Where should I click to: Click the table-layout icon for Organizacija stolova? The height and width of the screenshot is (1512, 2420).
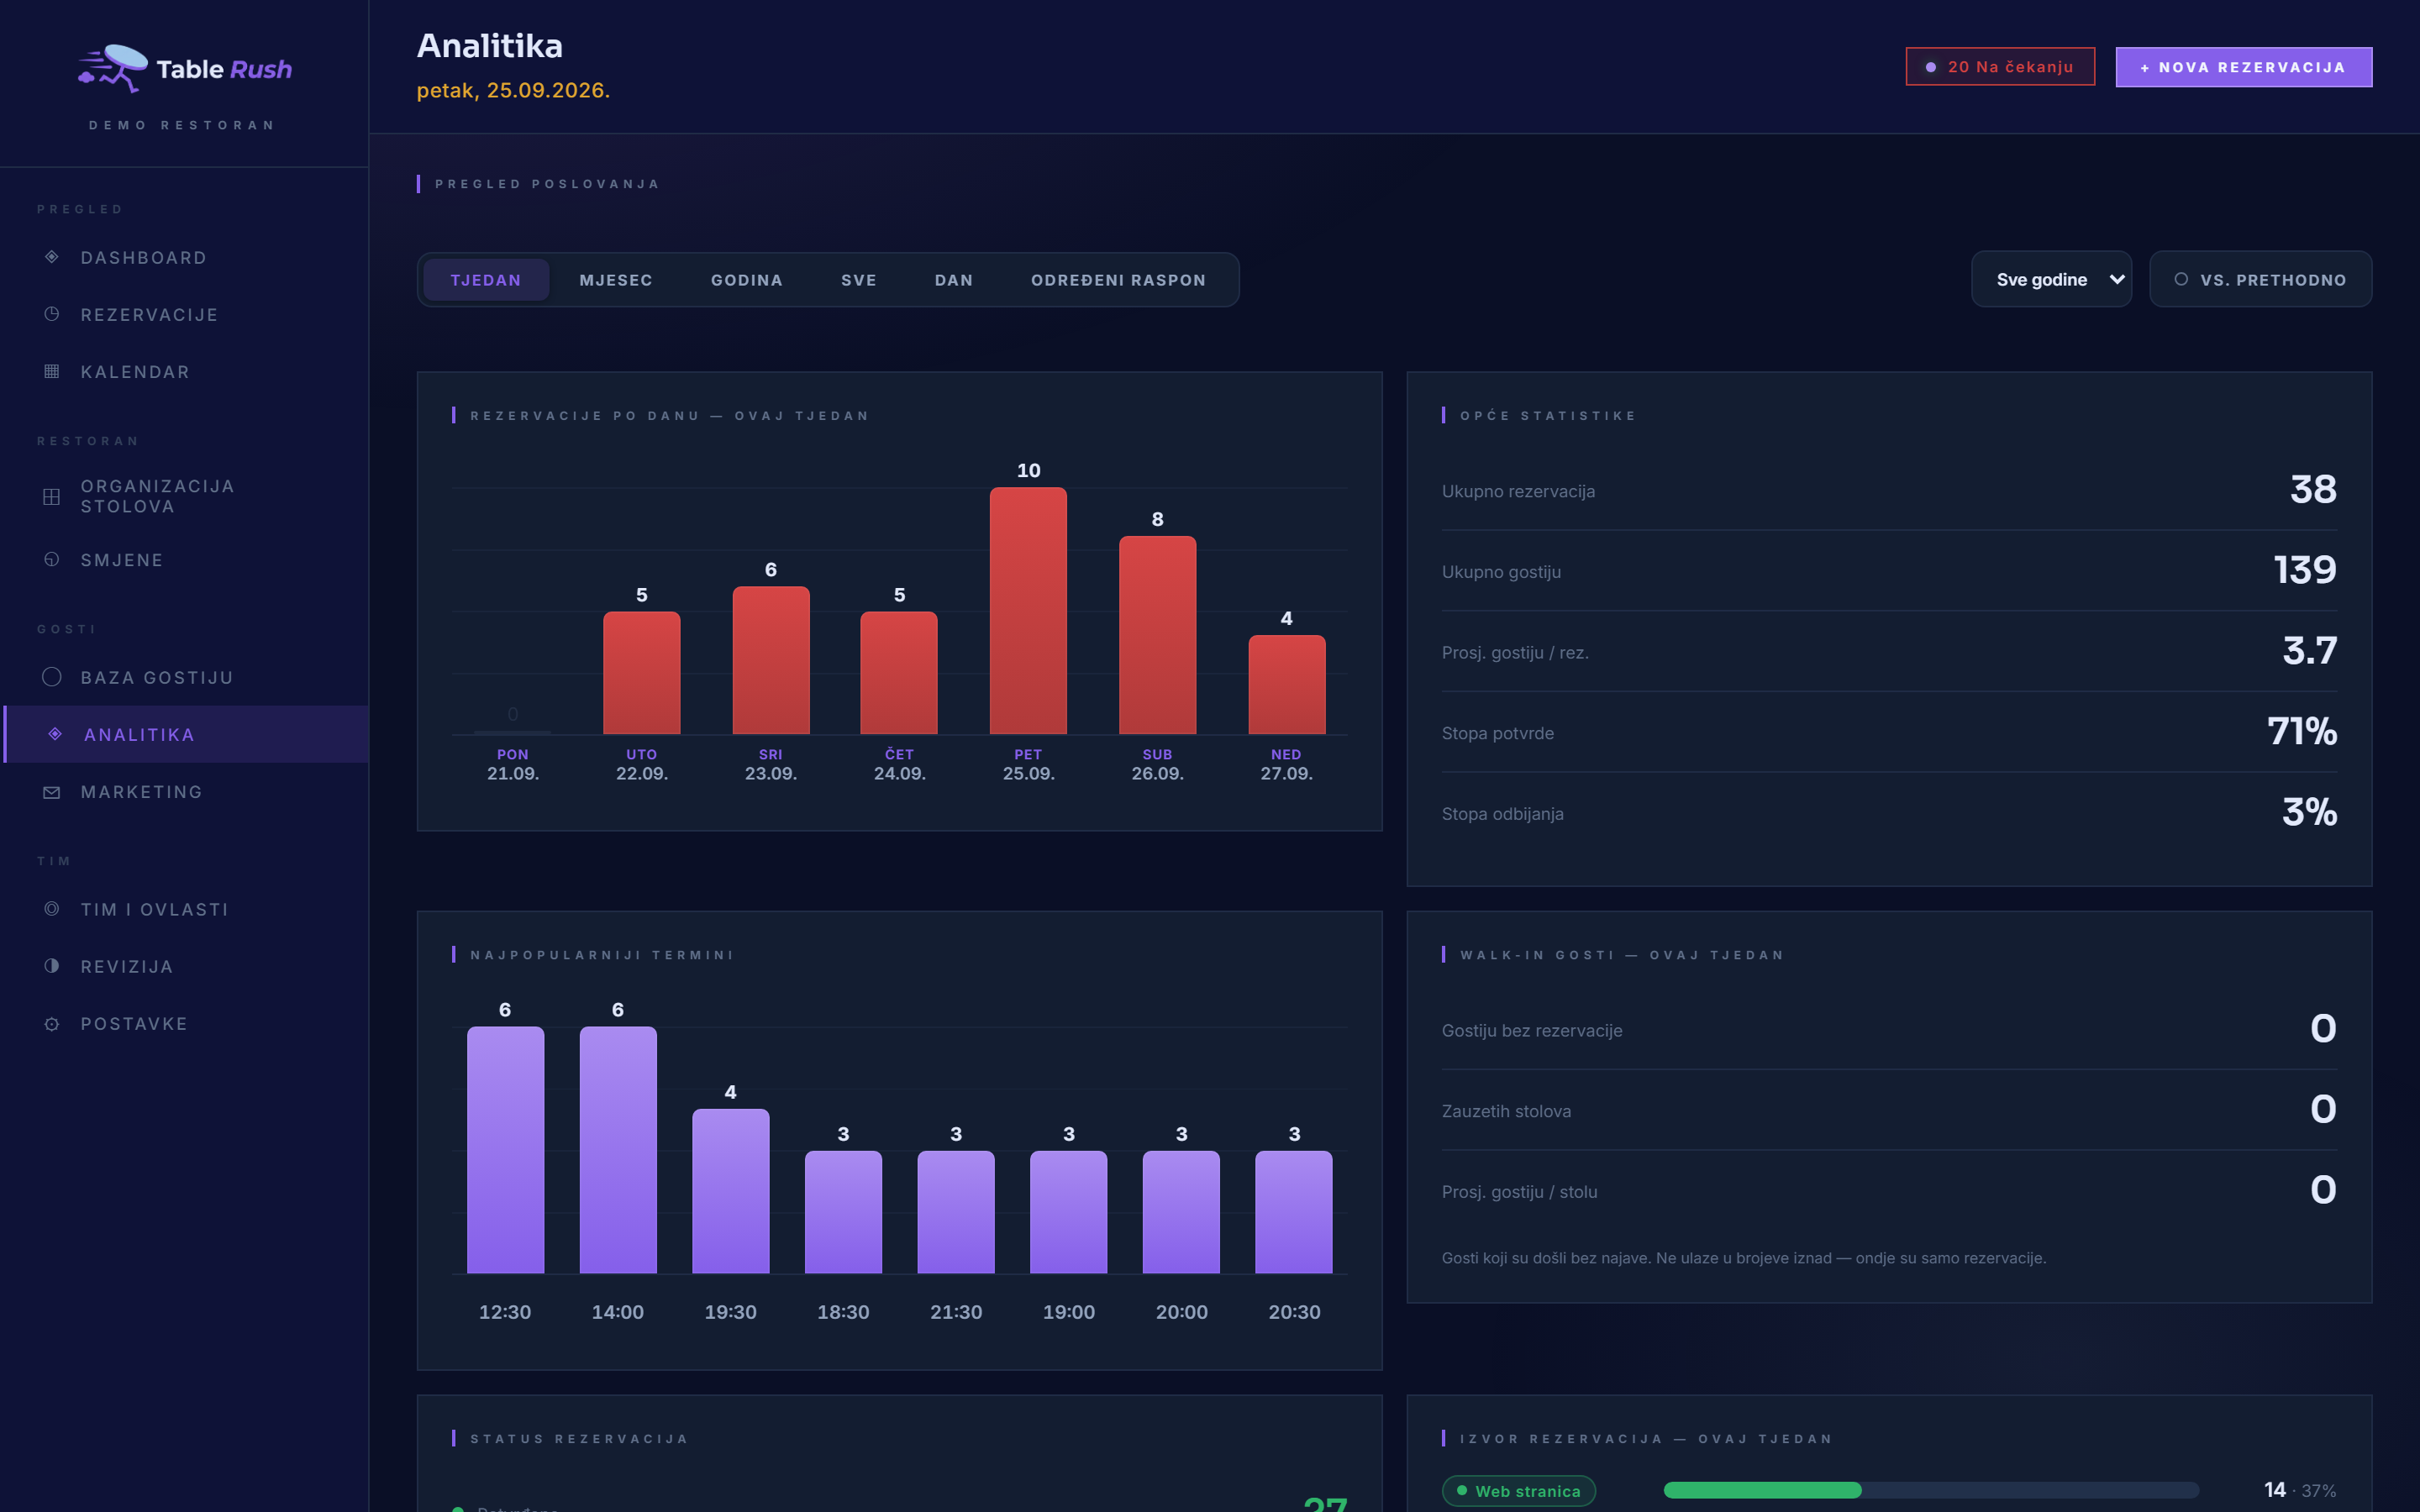(52, 496)
